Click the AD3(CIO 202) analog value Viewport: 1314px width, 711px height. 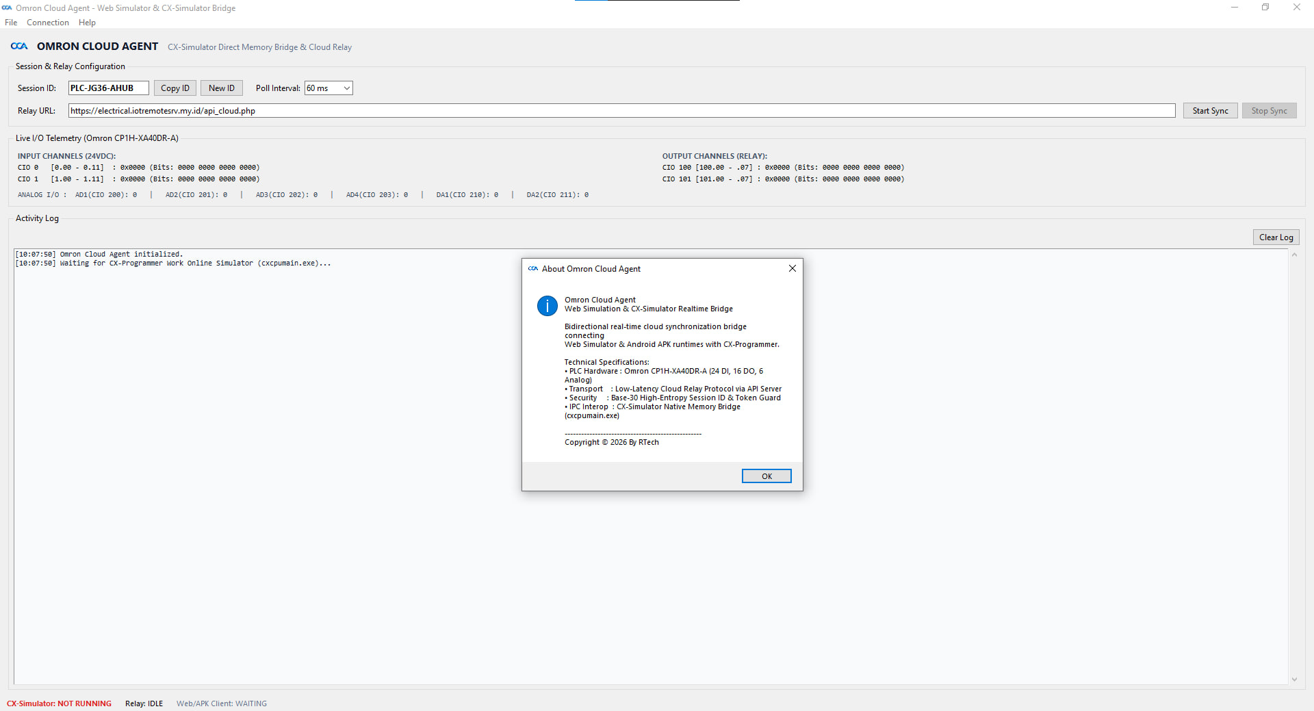pos(287,195)
